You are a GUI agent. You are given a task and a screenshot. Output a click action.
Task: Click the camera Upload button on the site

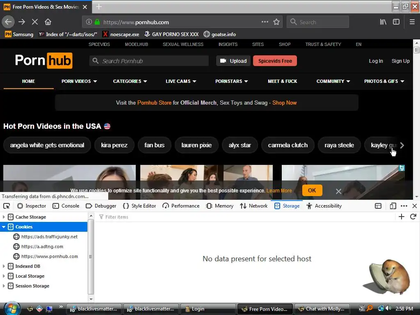pyautogui.click(x=233, y=61)
